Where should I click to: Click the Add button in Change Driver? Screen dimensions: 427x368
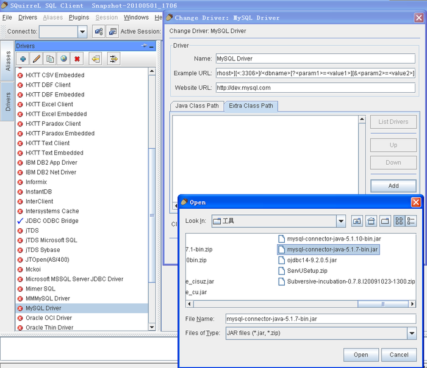click(x=393, y=186)
